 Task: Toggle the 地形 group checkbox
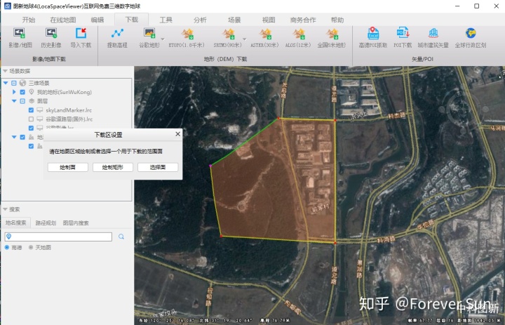point(22,137)
